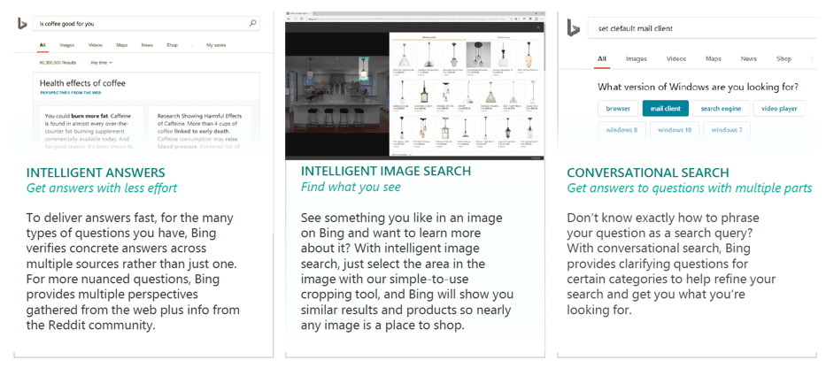This screenshot has height=368, width=826.
Task: Choose the 'mail client' option chip
Action: point(665,109)
